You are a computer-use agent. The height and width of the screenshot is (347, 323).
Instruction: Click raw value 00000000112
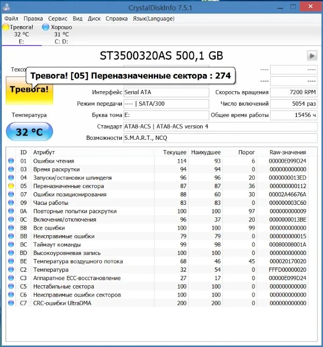pyautogui.click(x=288, y=186)
